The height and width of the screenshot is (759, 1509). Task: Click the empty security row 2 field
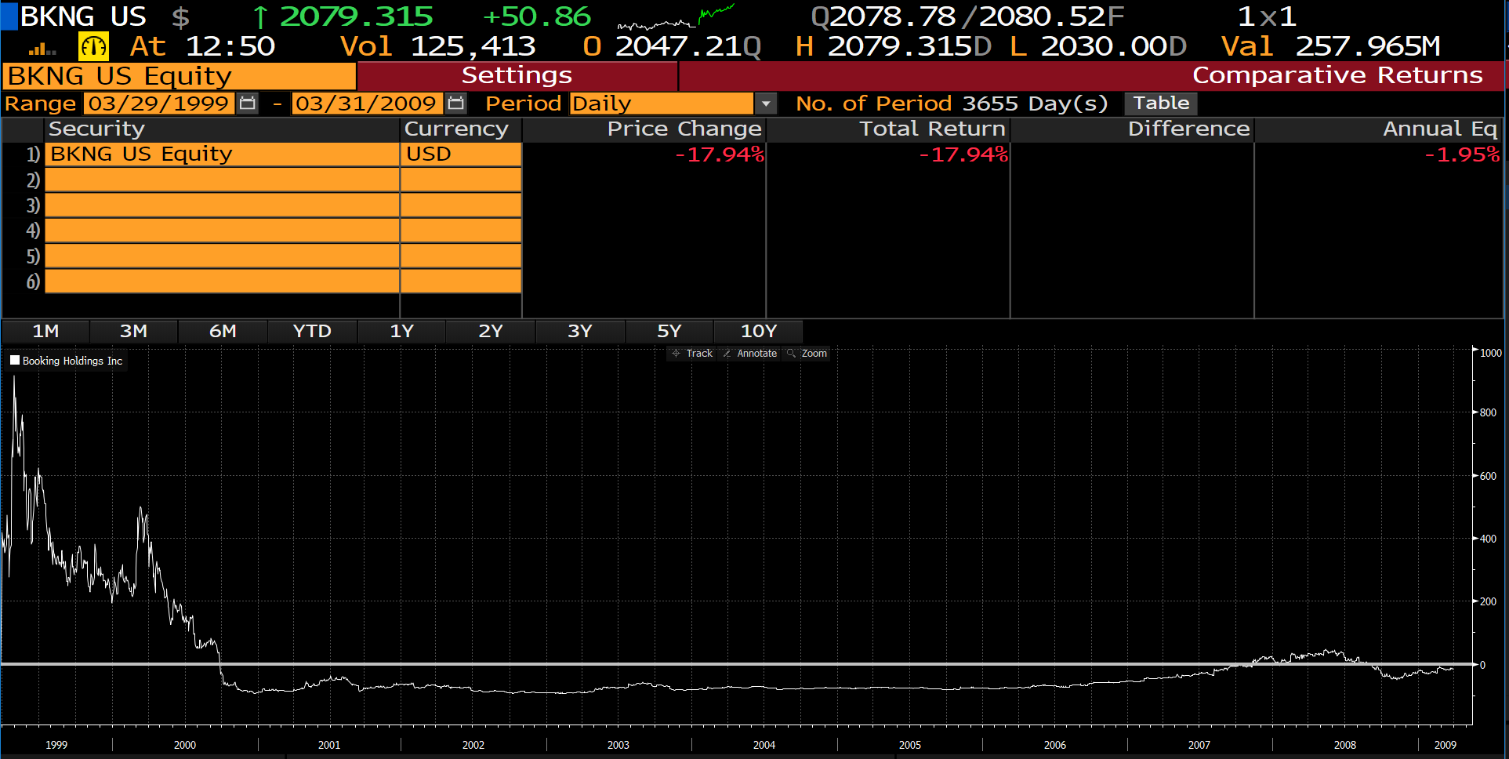coord(222,180)
